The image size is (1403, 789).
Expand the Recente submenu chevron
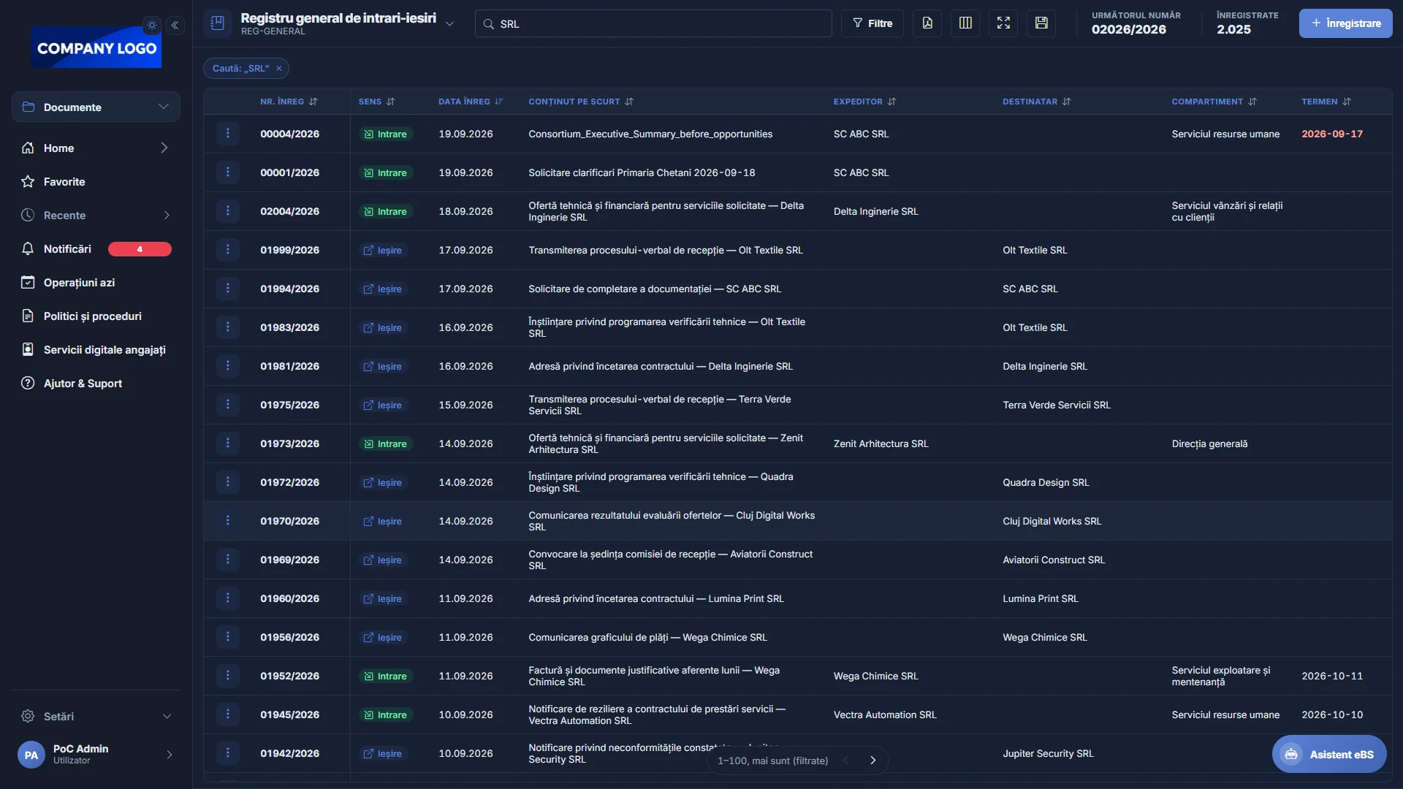pyautogui.click(x=167, y=216)
